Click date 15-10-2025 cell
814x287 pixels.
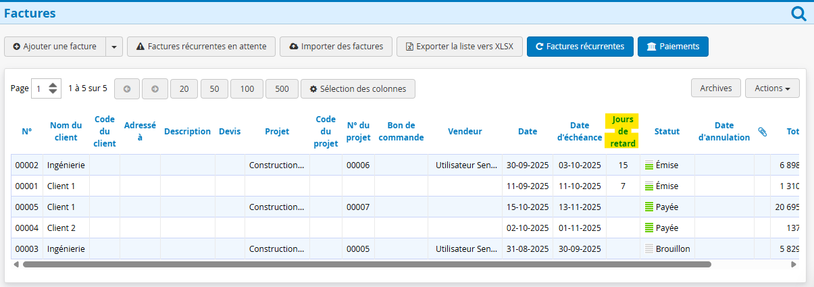point(528,207)
